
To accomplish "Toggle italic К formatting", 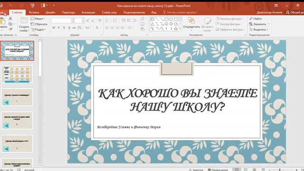I will [x=58, y=28].
